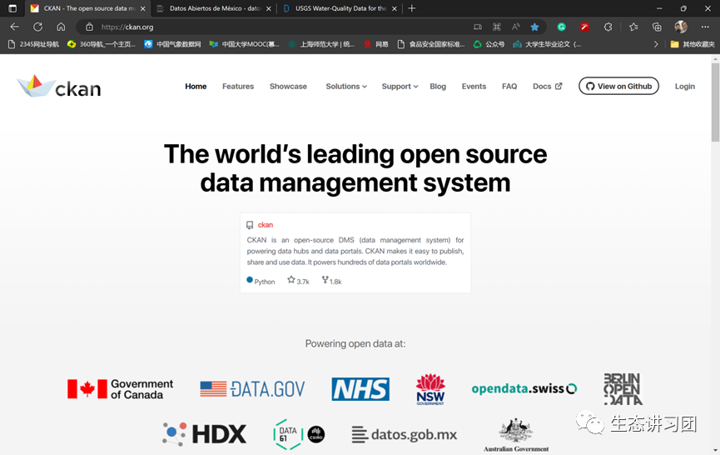720x455 pixels.
Task: Click the address bar URL ckan.org
Action: coord(127,27)
